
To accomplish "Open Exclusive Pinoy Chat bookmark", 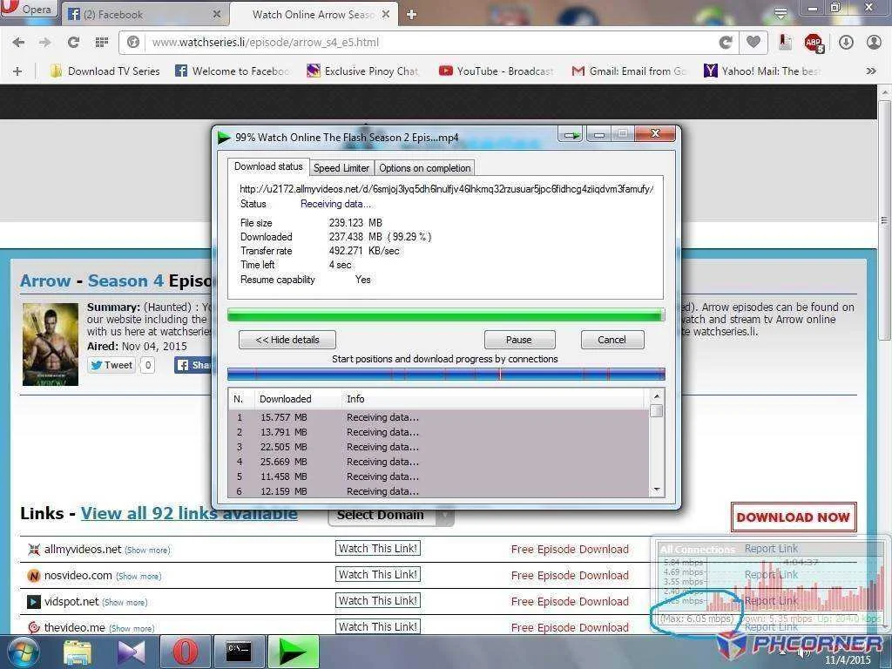I will [362, 71].
